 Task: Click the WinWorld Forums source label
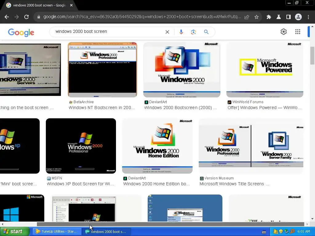click(248, 102)
